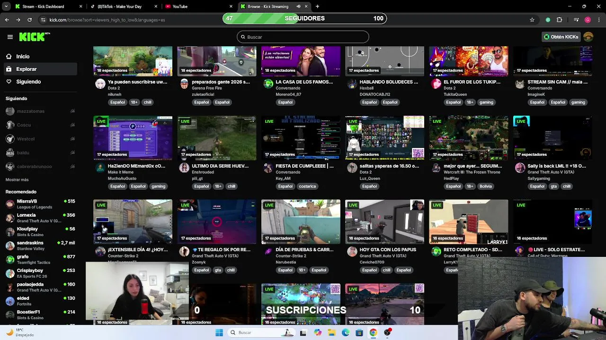606x340 pixels.
Task: Open Make it Meme category link
Action: pyautogui.click(x=122, y=172)
